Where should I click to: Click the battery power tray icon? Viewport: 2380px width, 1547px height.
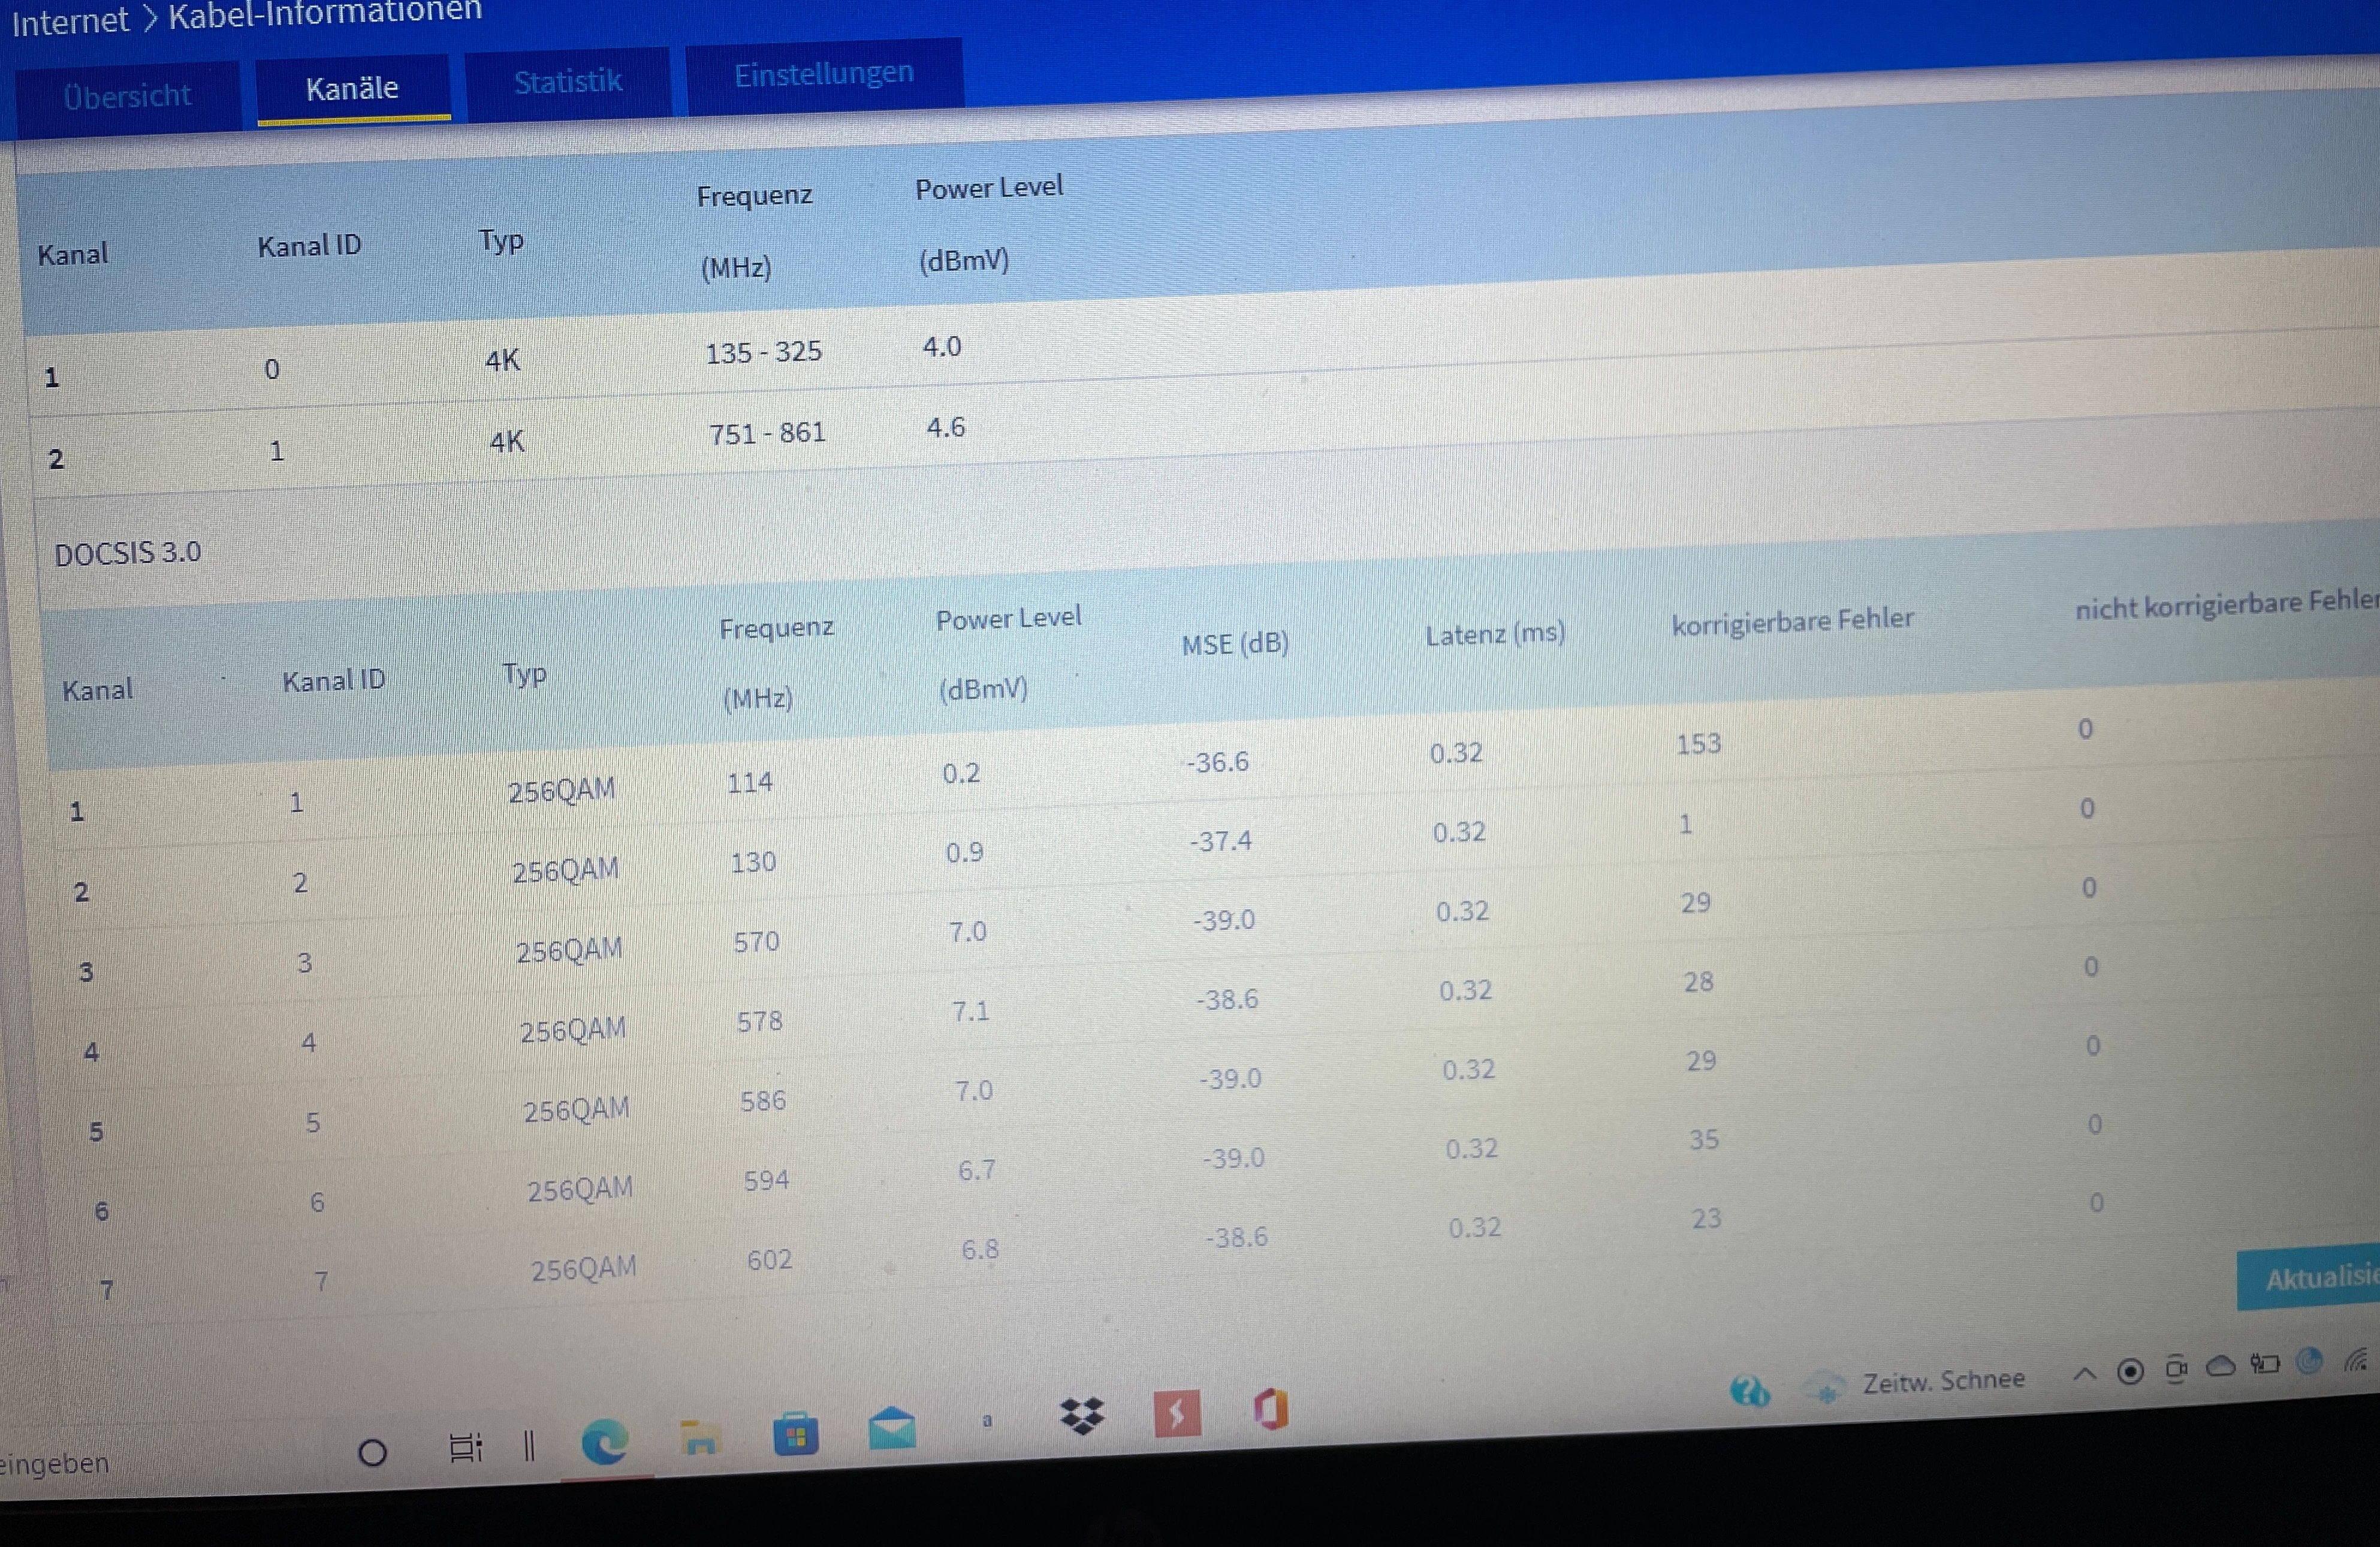[2265, 1364]
